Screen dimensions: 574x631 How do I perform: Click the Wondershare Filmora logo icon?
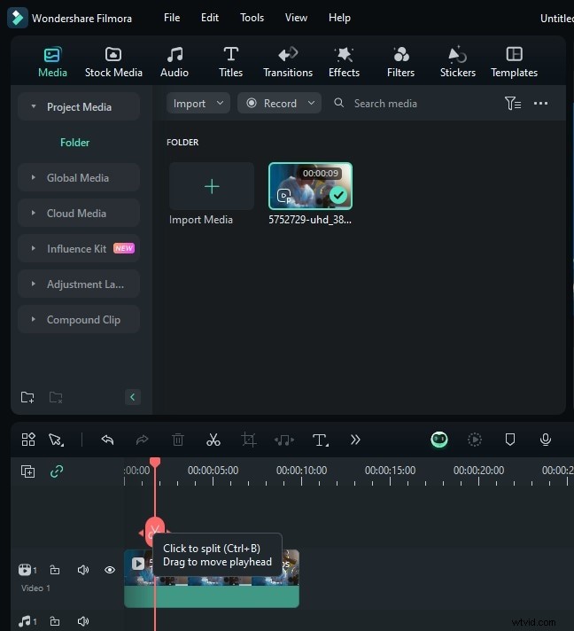pos(18,18)
